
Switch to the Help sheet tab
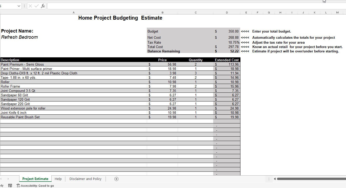58,179
